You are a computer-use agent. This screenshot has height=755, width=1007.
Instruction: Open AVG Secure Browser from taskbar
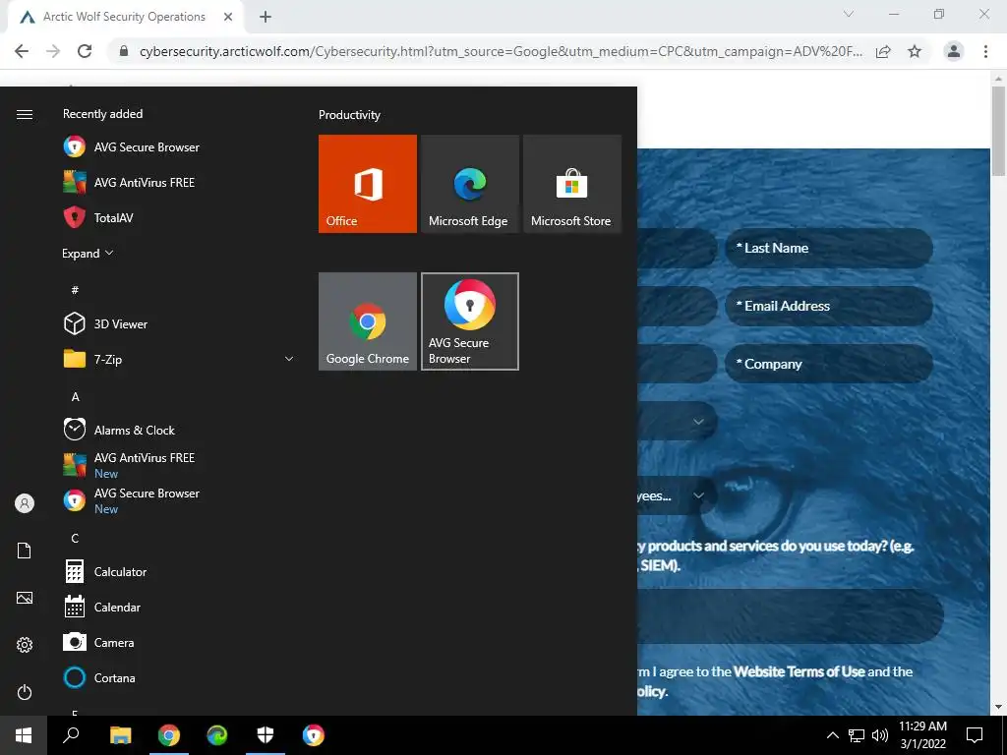[314, 735]
